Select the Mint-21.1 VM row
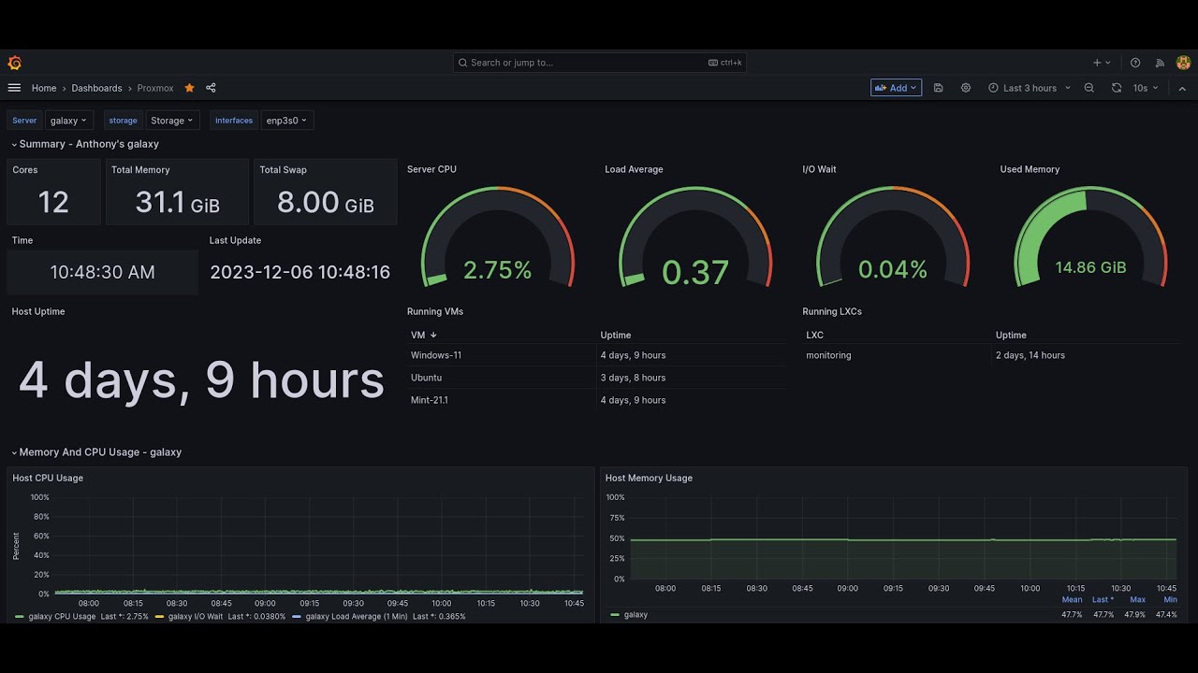 [597, 400]
